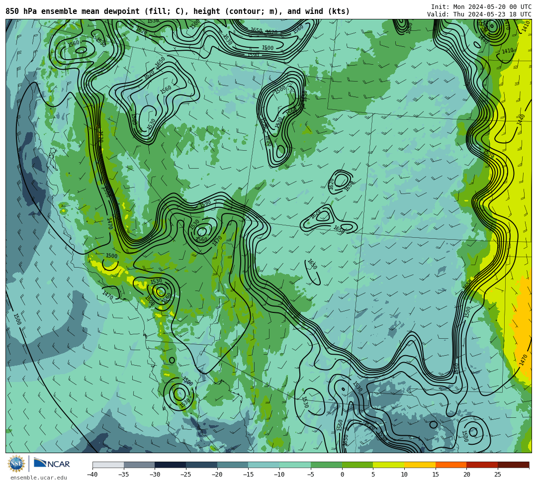Viewport: 537px width, 484px height.
Task: Click the -30 colorbar tick label
Action: 155,475
